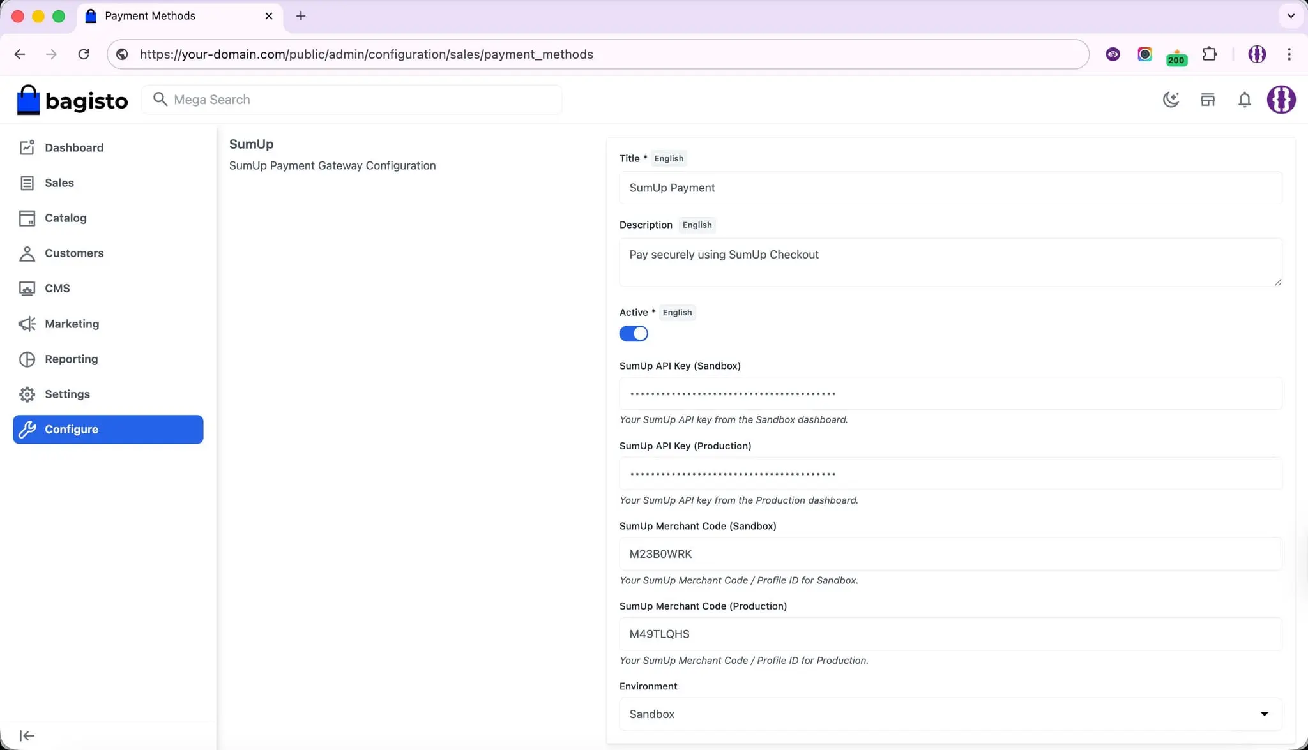Open the browser Extensions puzzle icon
This screenshot has width=1308, height=750.
1210,54
